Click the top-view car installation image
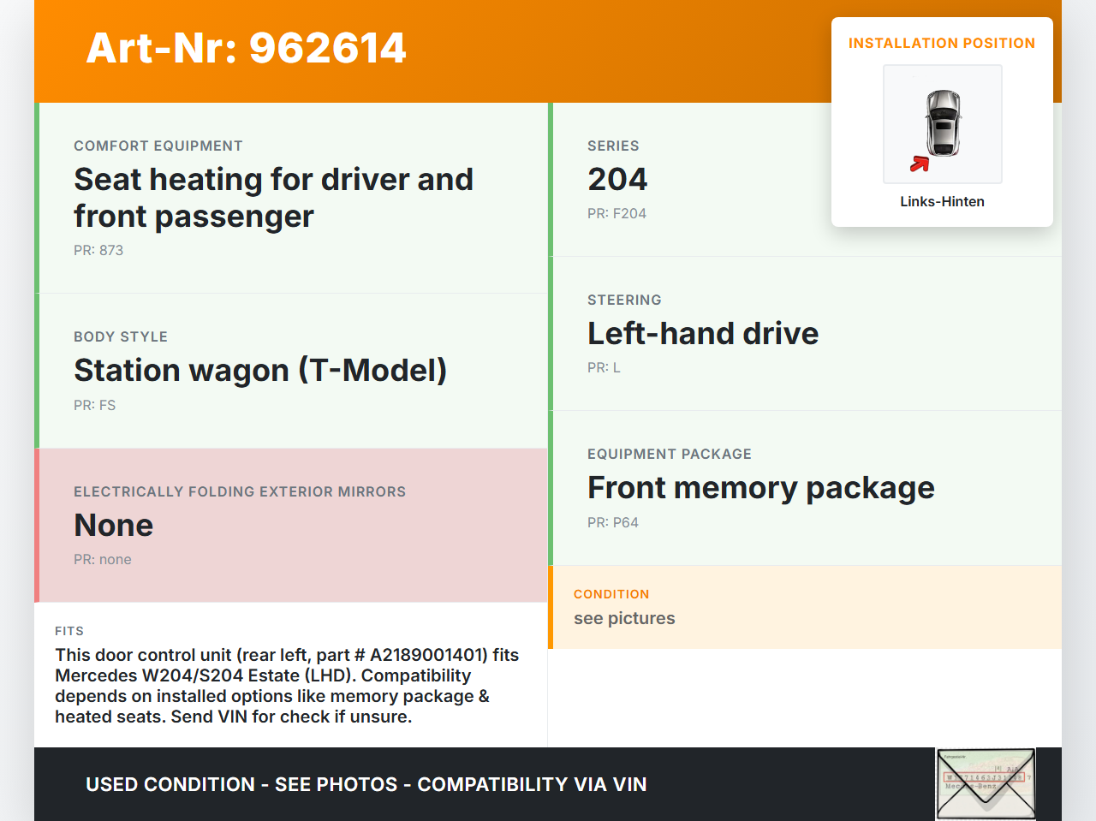This screenshot has height=821, width=1096. (942, 123)
